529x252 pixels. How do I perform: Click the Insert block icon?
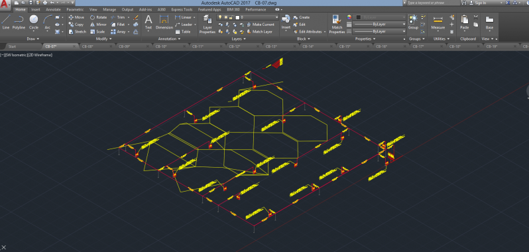click(x=286, y=22)
